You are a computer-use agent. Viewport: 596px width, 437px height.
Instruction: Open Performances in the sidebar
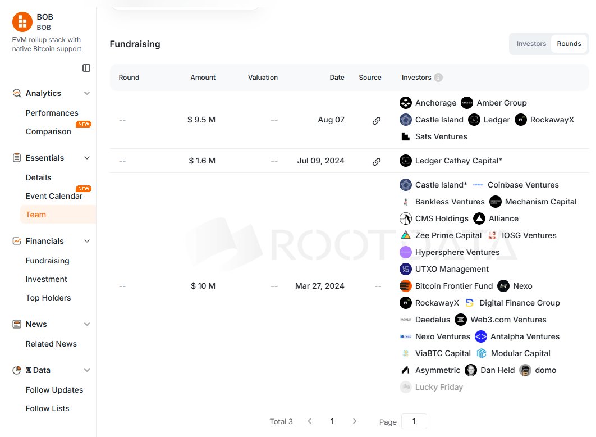pos(52,113)
